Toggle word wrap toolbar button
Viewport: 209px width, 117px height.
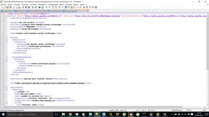tap(60, 7)
